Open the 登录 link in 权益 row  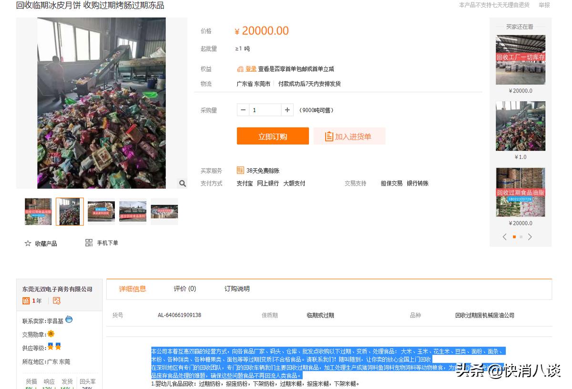[x=251, y=69]
